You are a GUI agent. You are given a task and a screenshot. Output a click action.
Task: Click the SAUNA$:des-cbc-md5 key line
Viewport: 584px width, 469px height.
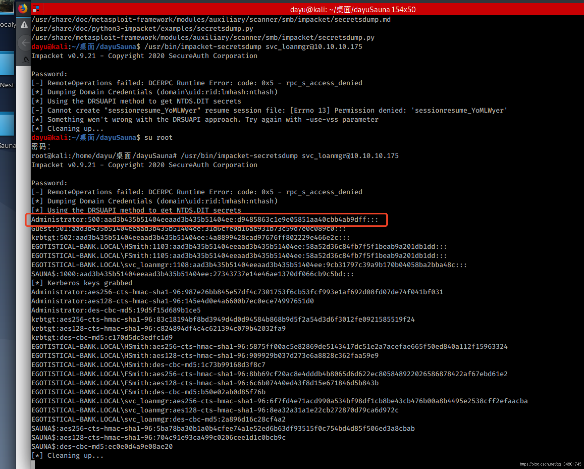tap(102, 447)
